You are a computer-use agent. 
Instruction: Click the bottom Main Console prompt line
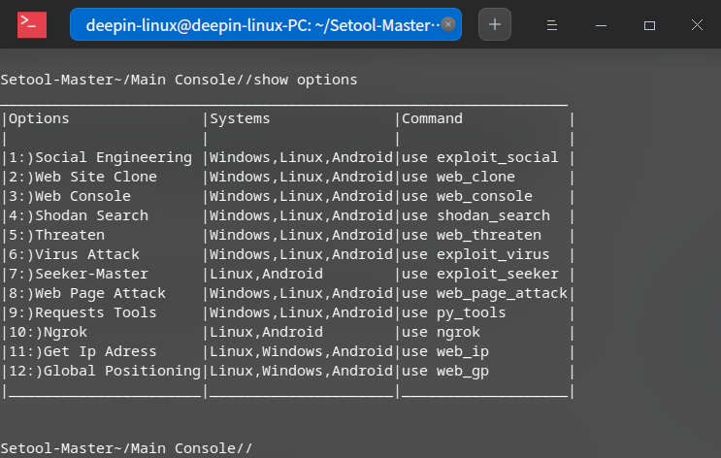[x=126, y=448]
